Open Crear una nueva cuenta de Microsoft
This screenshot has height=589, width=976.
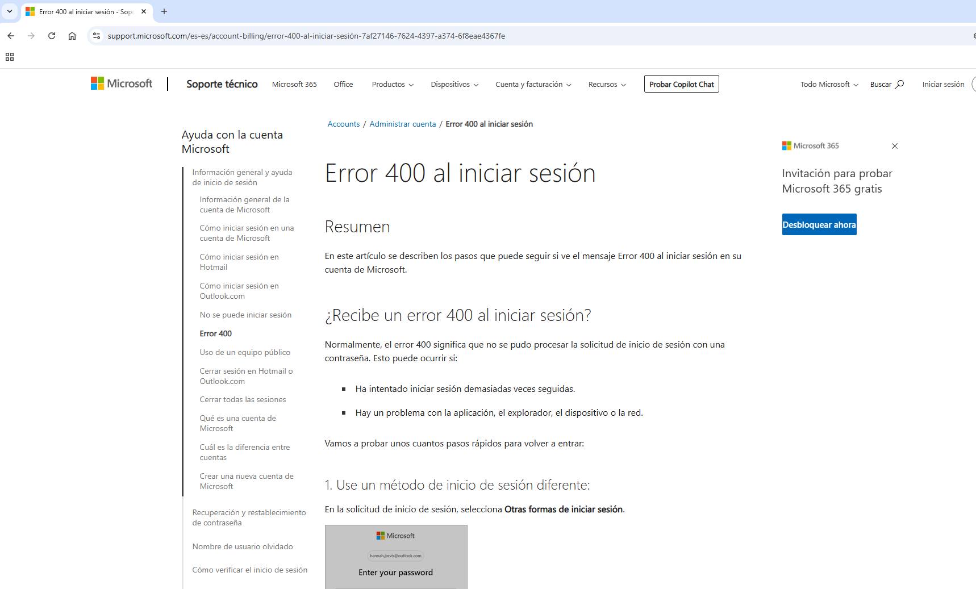247,481
